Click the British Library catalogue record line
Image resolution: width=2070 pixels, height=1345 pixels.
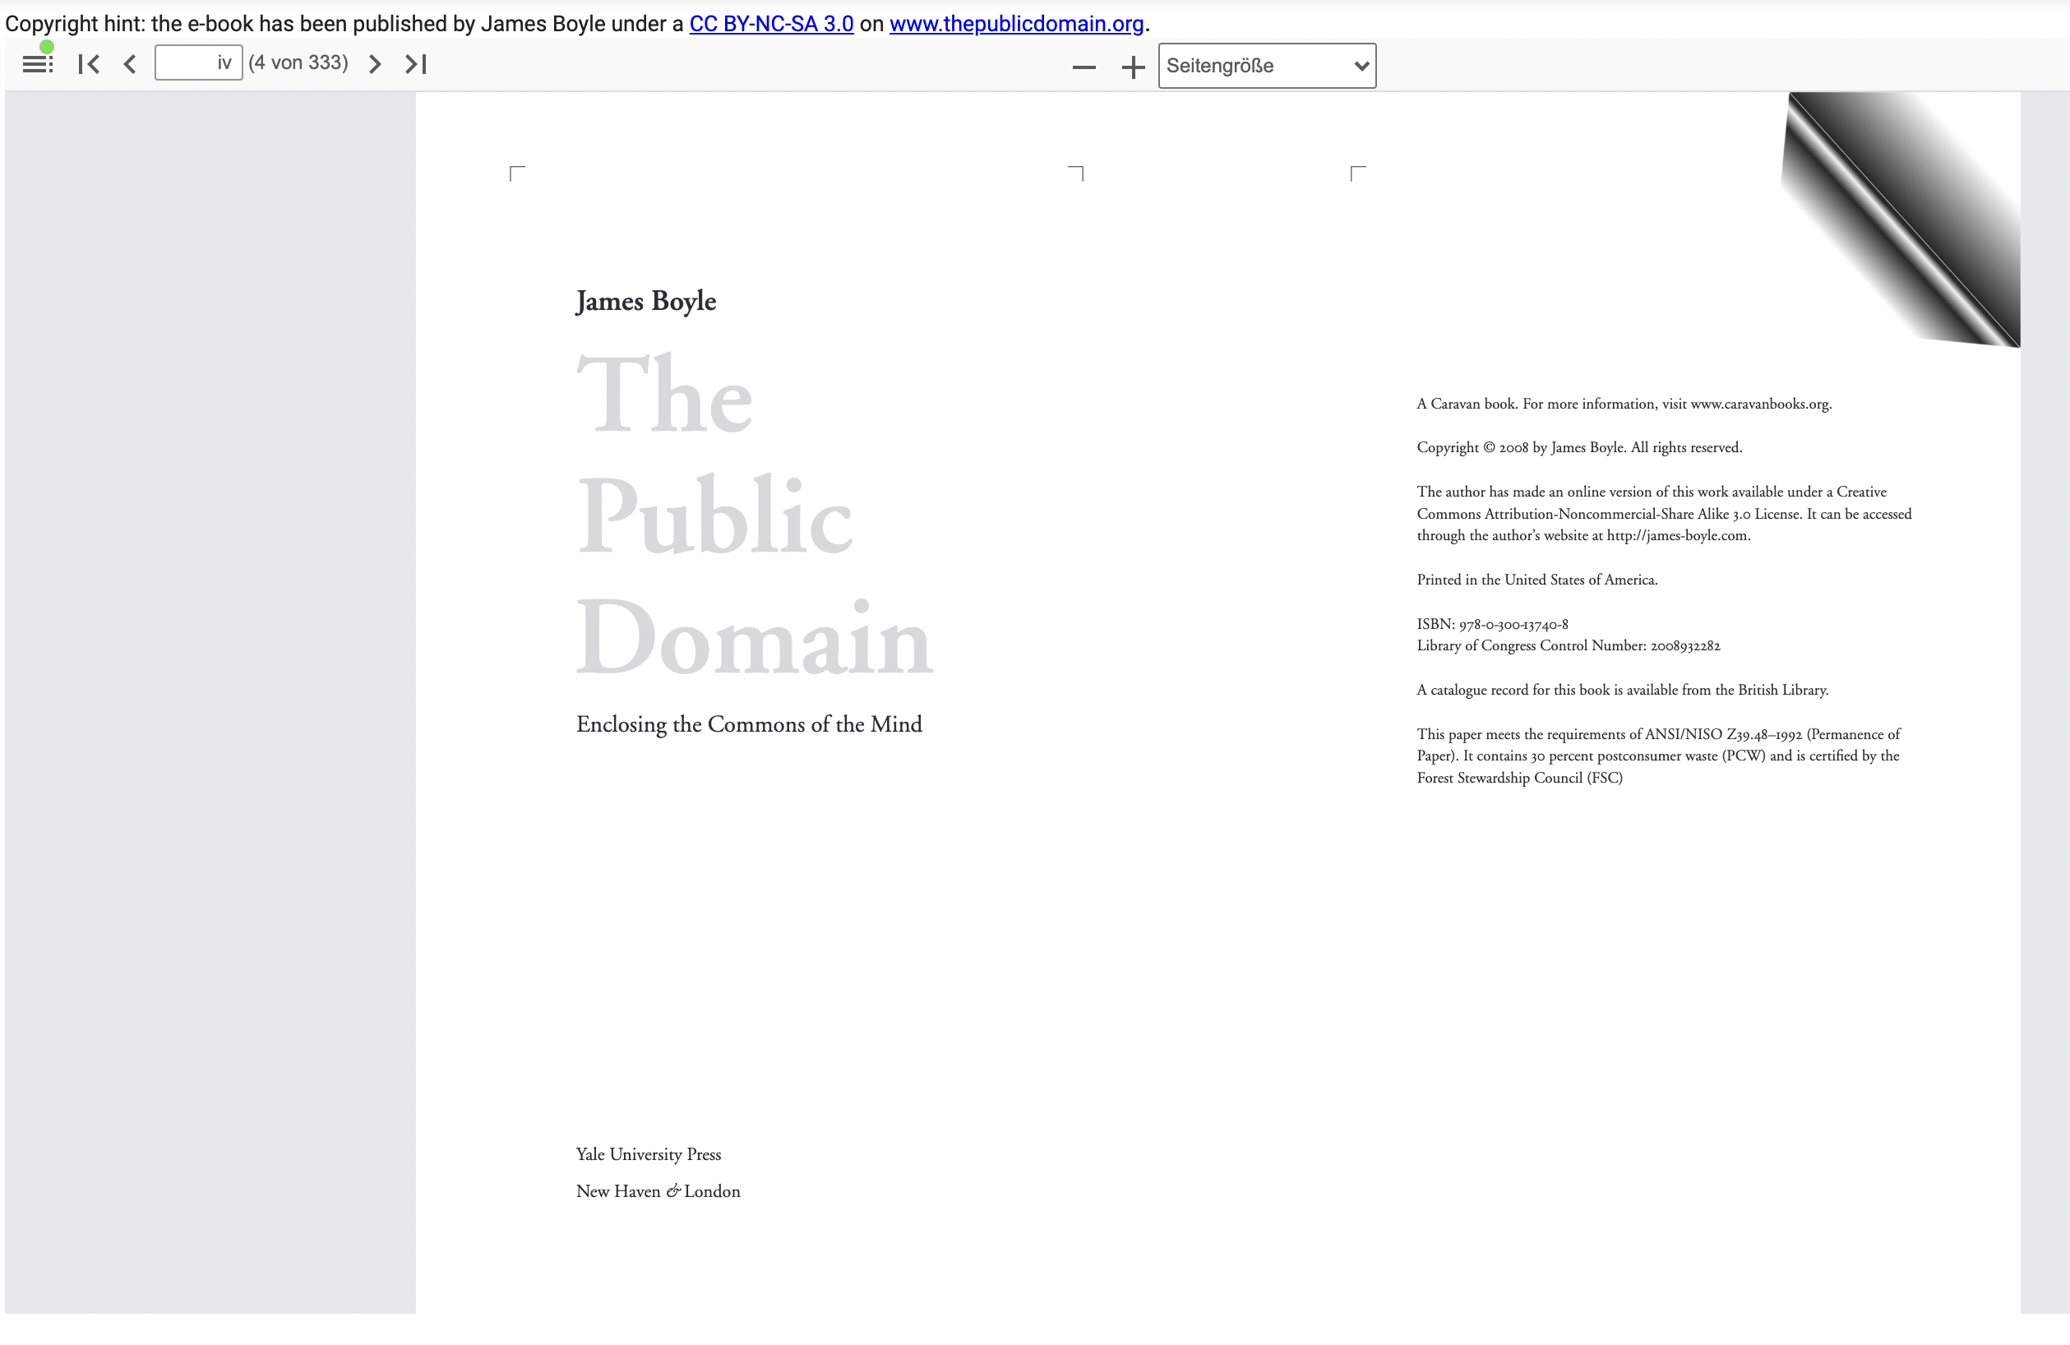click(x=1622, y=690)
